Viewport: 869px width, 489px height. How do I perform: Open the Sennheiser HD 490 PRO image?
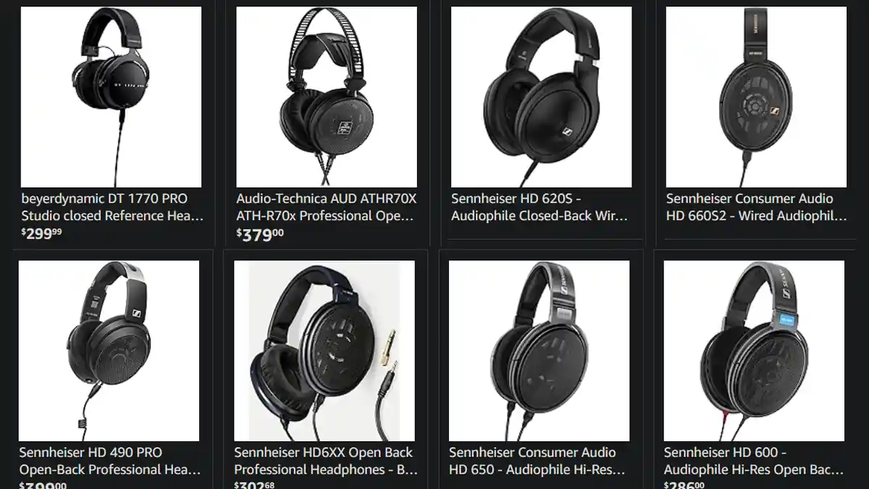109,351
